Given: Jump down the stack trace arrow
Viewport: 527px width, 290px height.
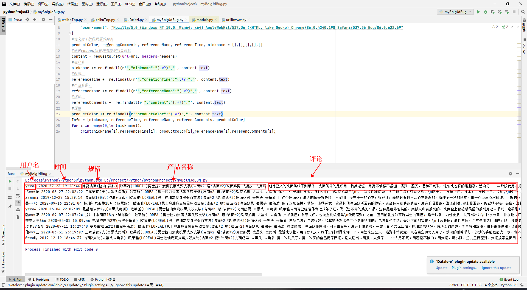Looking at the screenshot, I should (18, 189).
